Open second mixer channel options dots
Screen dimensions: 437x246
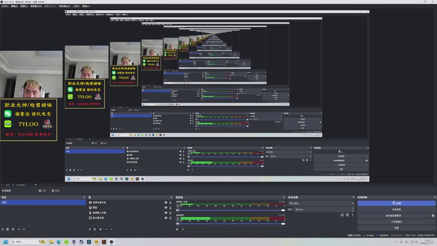[x=178, y=219]
